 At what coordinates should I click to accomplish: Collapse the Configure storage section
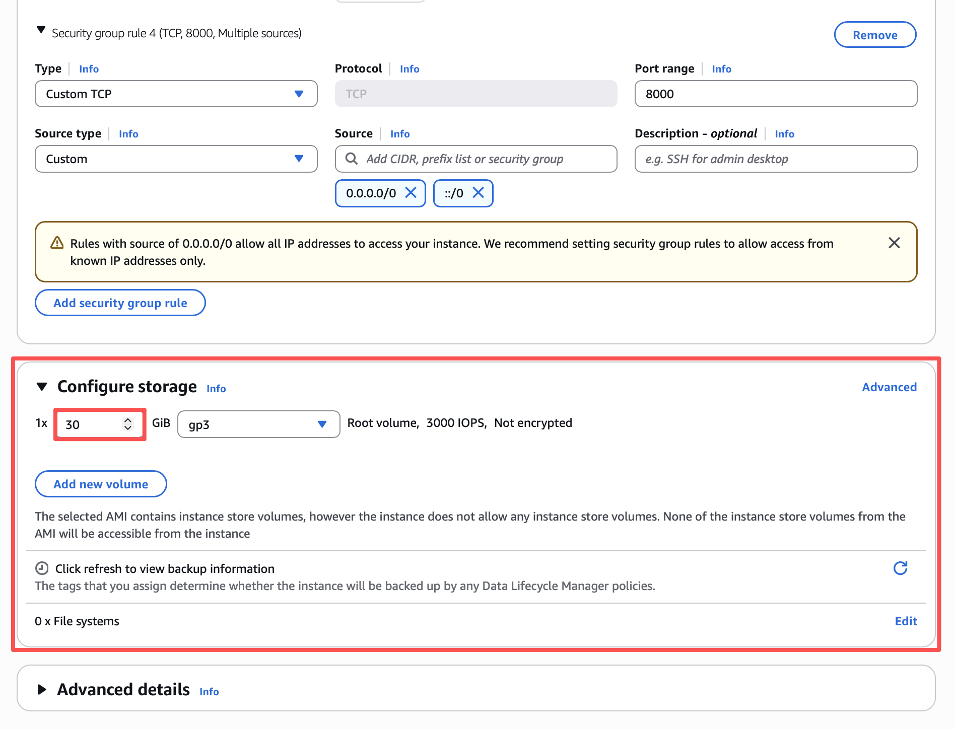point(42,387)
